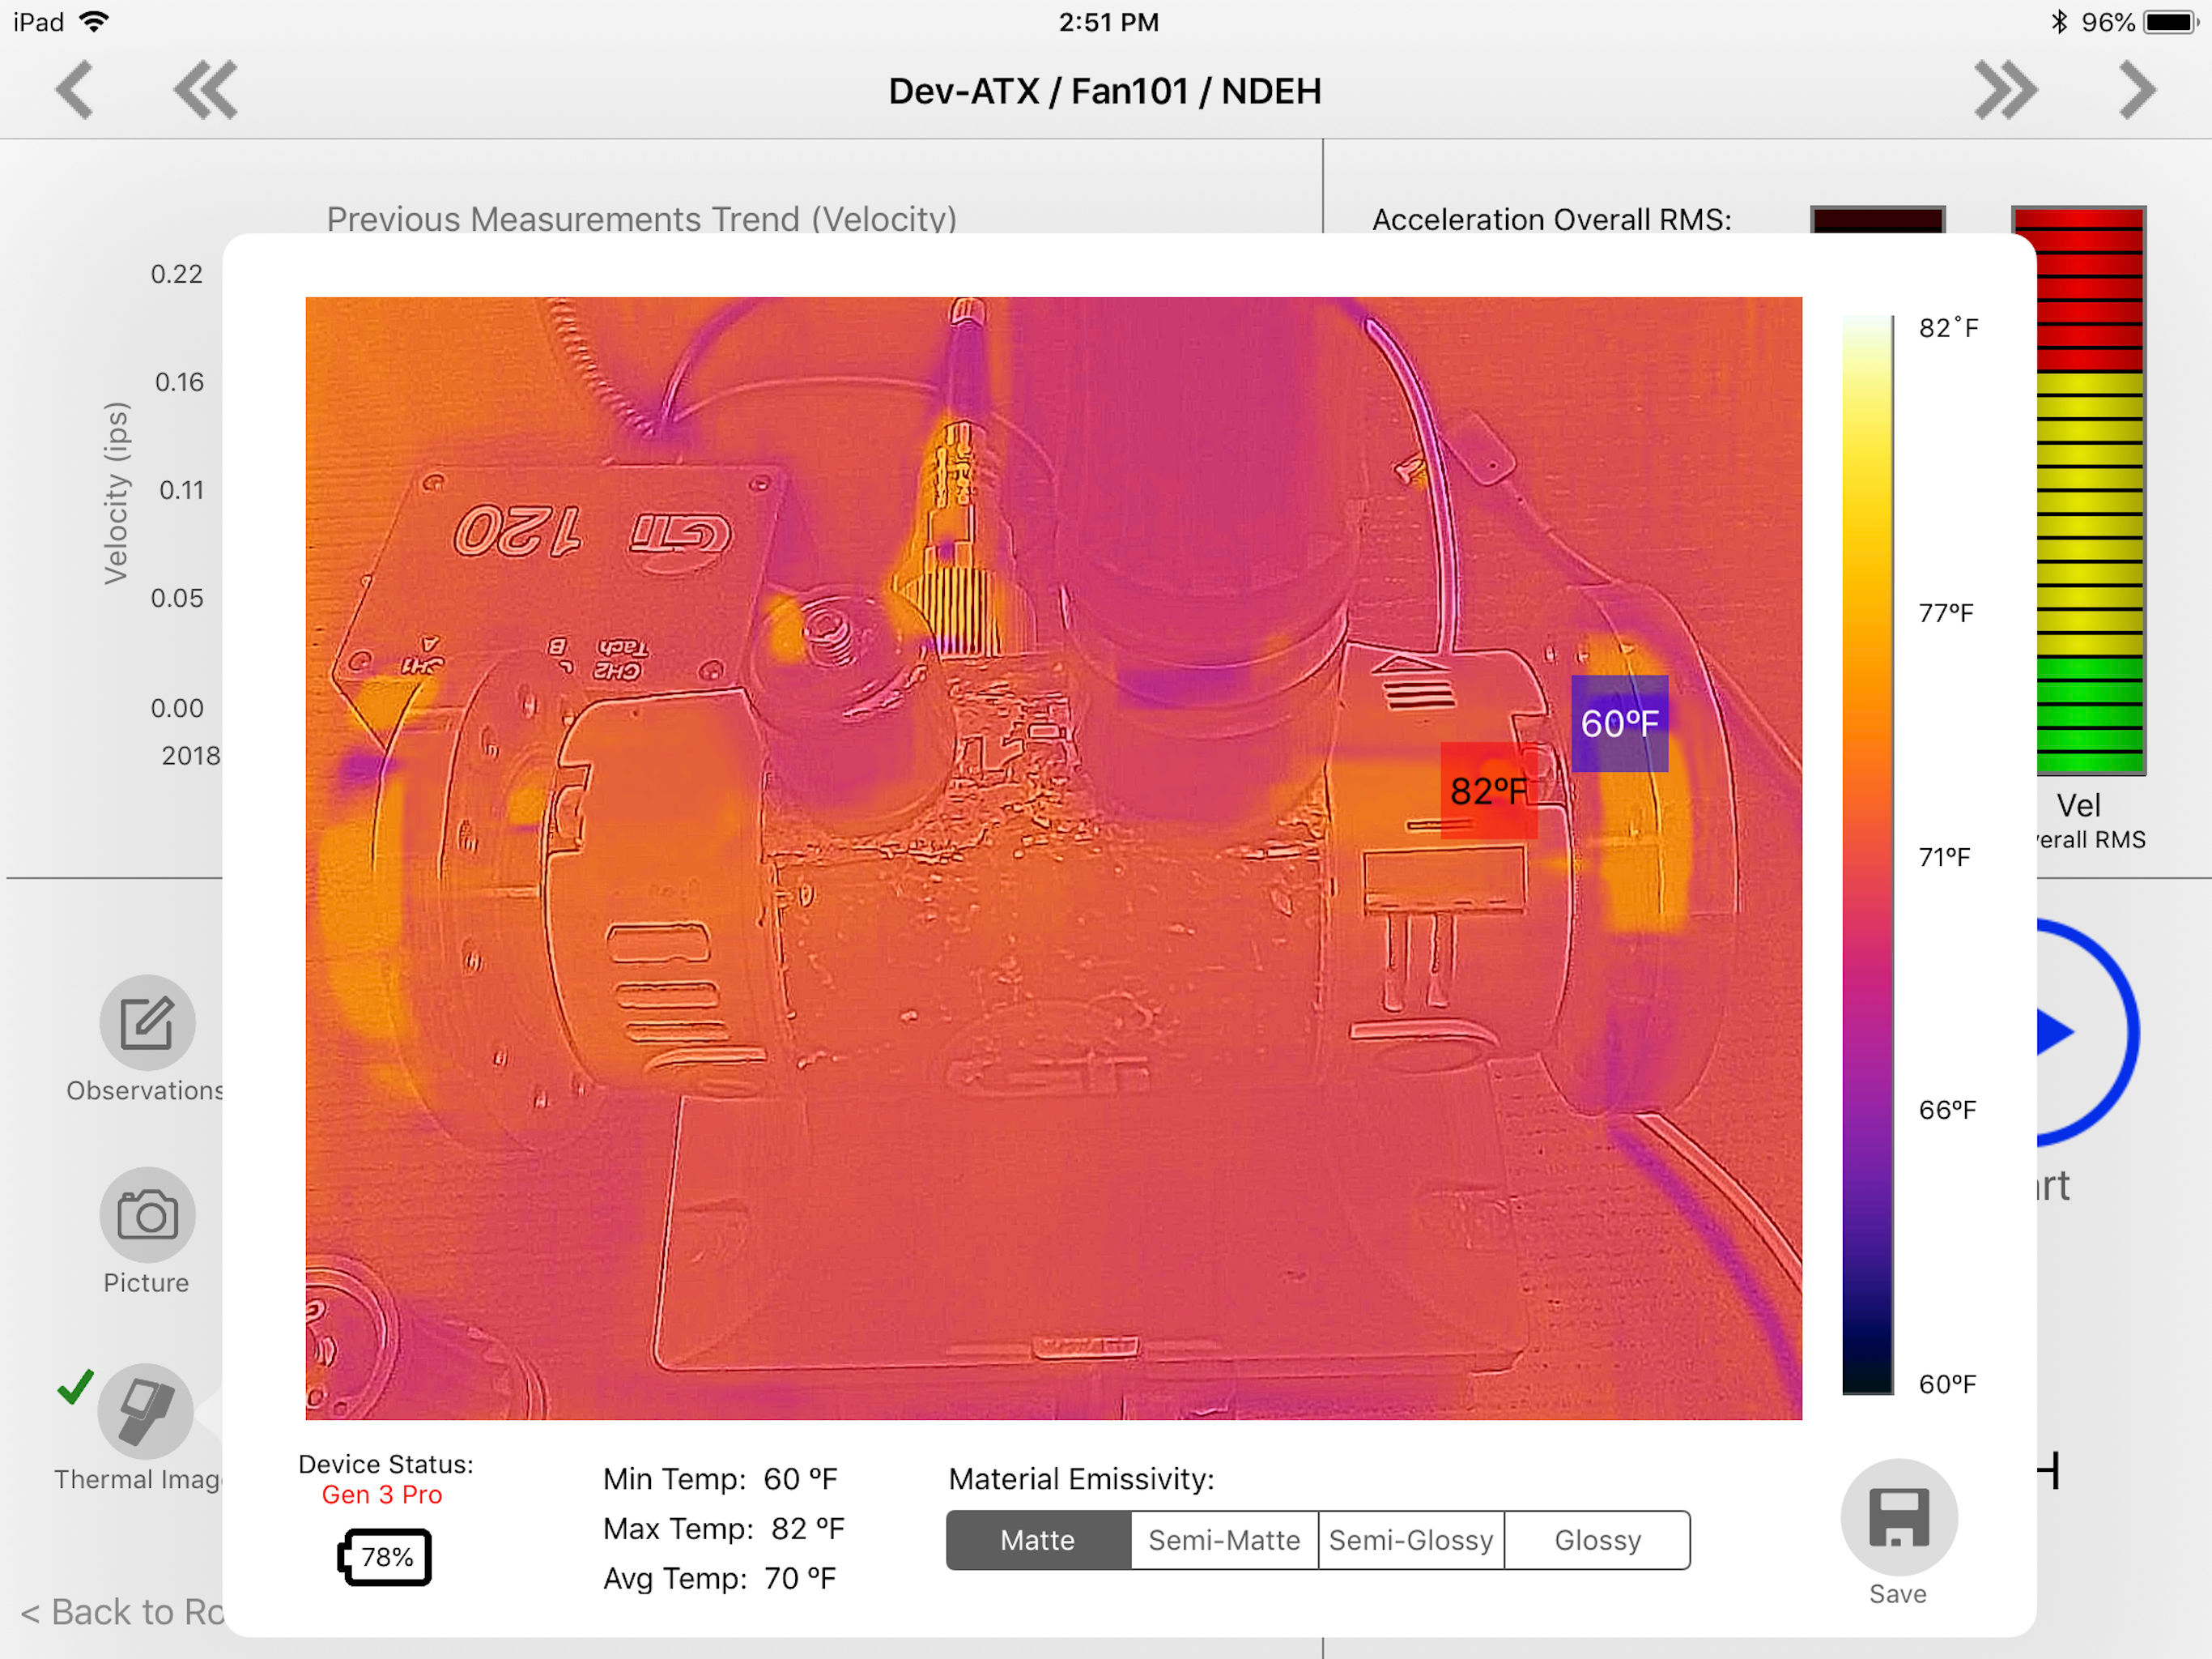The height and width of the screenshot is (1659, 2212).
Task: Tap the temperature color scale bar
Action: [1867, 854]
